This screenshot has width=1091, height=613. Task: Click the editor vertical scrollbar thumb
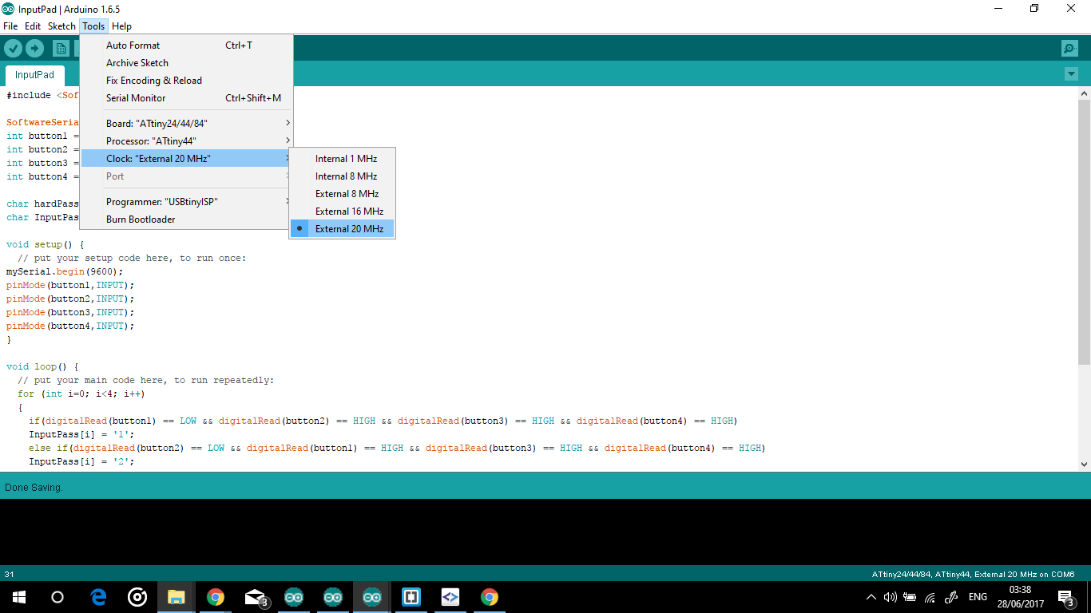1084,231
